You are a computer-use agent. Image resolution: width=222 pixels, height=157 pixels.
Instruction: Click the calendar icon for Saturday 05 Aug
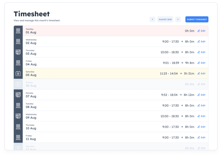point(18,73)
